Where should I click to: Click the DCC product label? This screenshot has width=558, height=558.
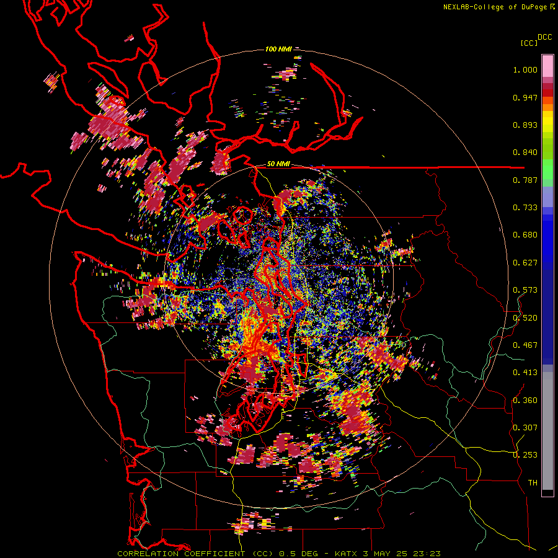pyautogui.click(x=545, y=37)
